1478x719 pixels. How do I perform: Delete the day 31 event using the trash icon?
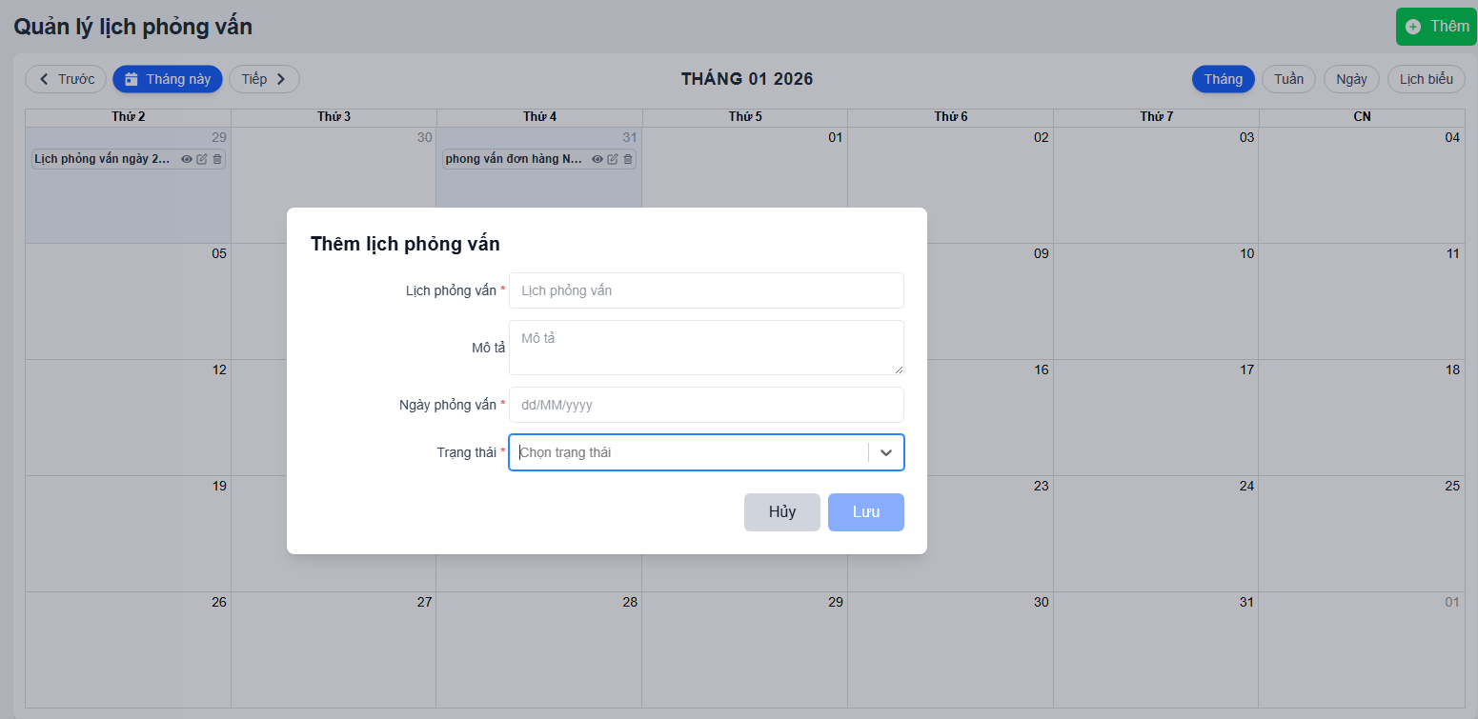click(x=628, y=159)
